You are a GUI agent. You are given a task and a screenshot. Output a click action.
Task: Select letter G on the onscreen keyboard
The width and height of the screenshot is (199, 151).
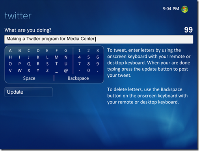tap(66, 51)
